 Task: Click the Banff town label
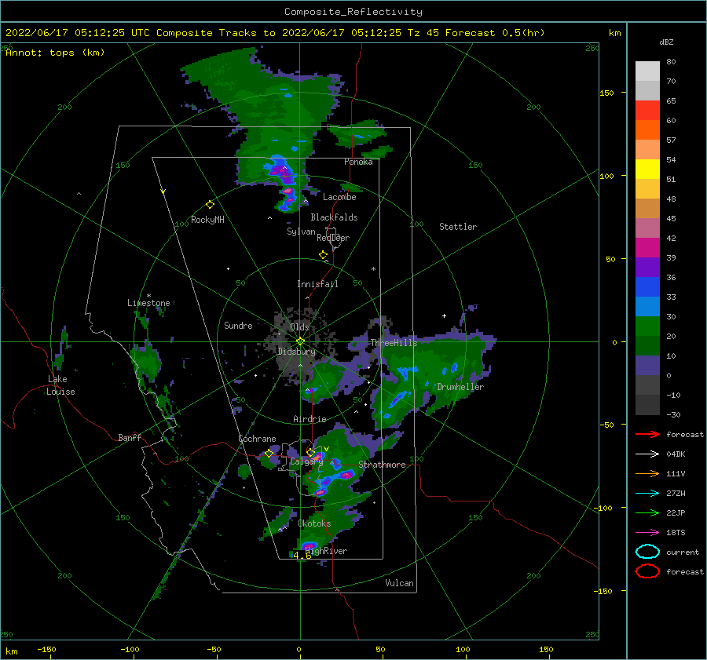point(130,437)
